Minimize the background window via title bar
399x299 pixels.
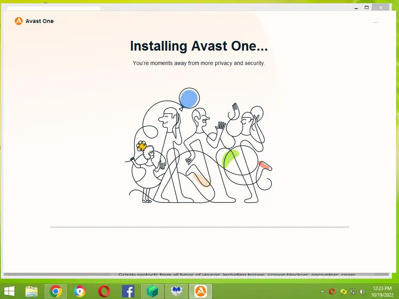pos(356,8)
